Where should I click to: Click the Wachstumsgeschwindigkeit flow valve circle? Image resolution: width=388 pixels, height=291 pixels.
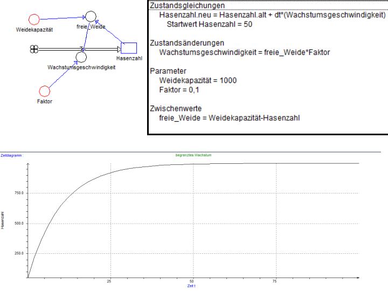(x=81, y=57)
